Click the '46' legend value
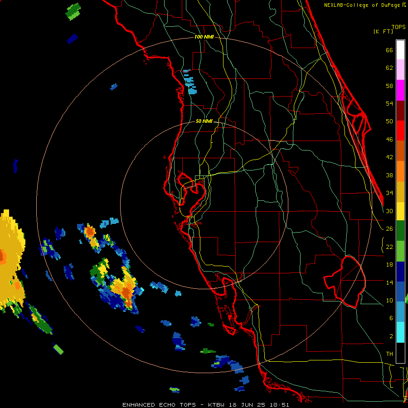Viewport: 408px width, 408px height. [x=389, y=140]
